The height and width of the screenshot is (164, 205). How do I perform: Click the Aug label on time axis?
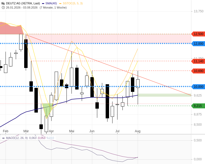pyautogui.click(x=138, y=131)
